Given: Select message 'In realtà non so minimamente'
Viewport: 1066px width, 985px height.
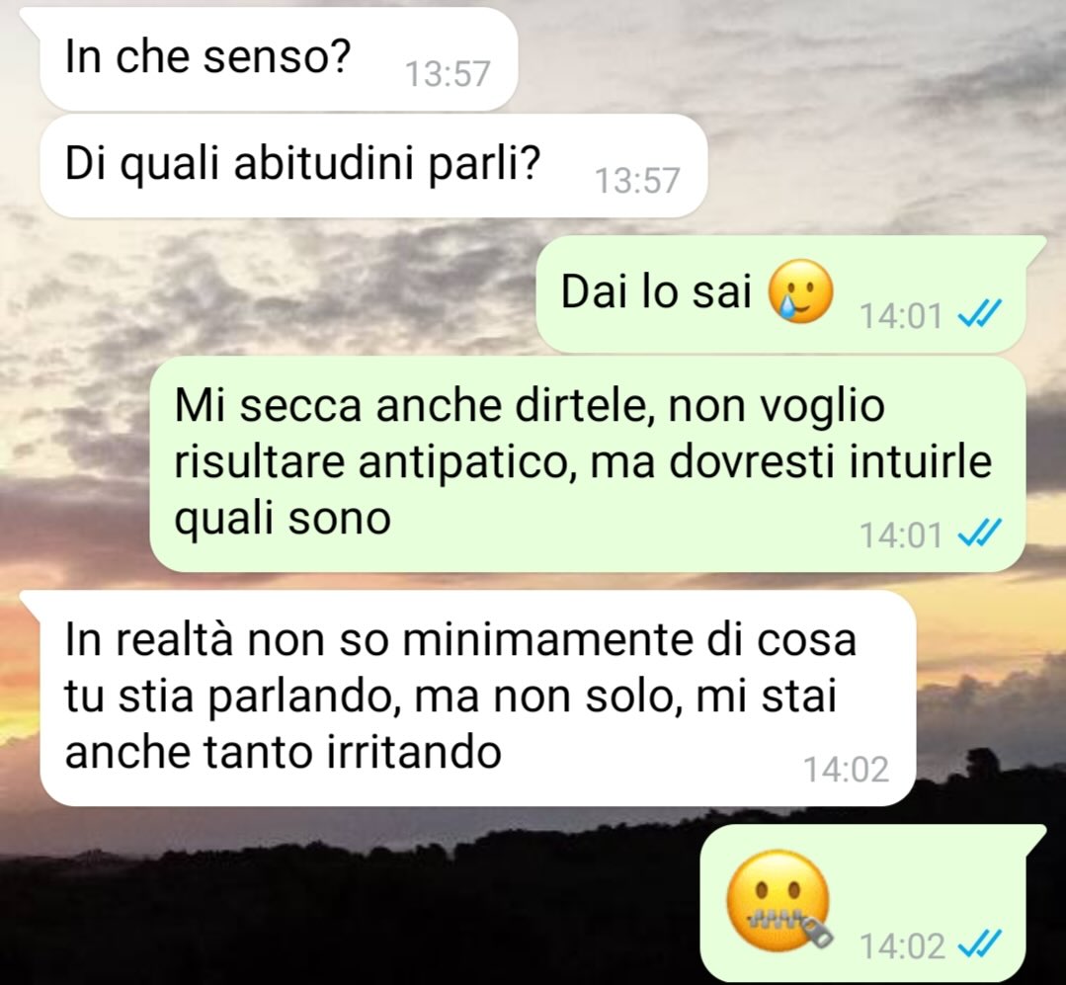Looking at the screenshot, I should (x=478, y=698).
